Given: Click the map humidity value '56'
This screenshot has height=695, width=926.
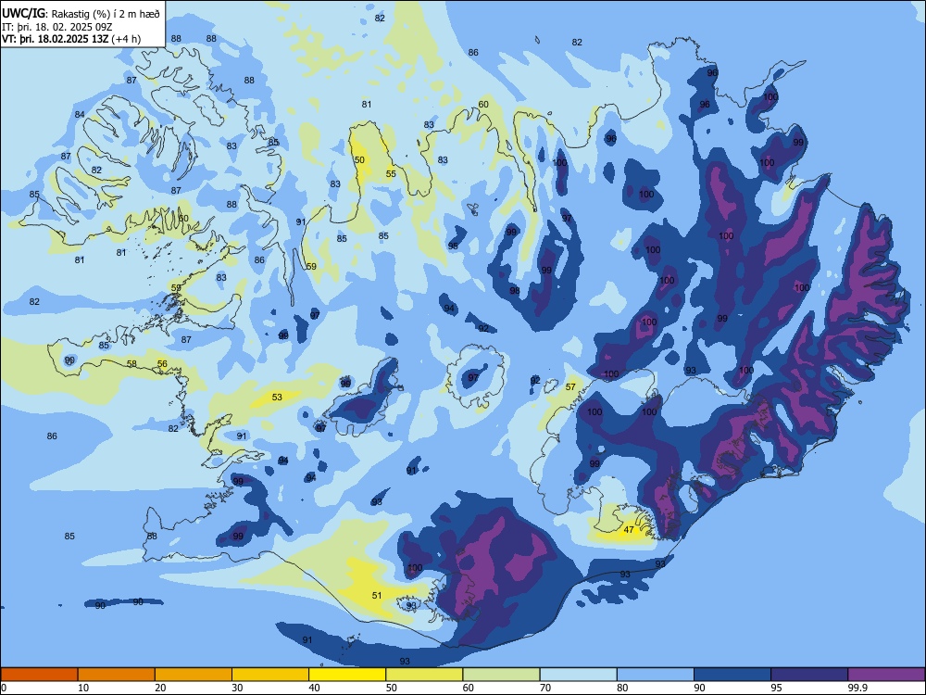Looking at the screenshot, I should (x=162, y=364).
